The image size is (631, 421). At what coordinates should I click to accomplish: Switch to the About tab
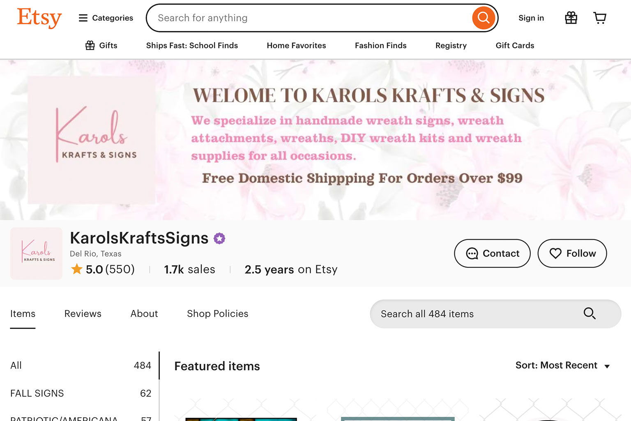coord(144,314)
